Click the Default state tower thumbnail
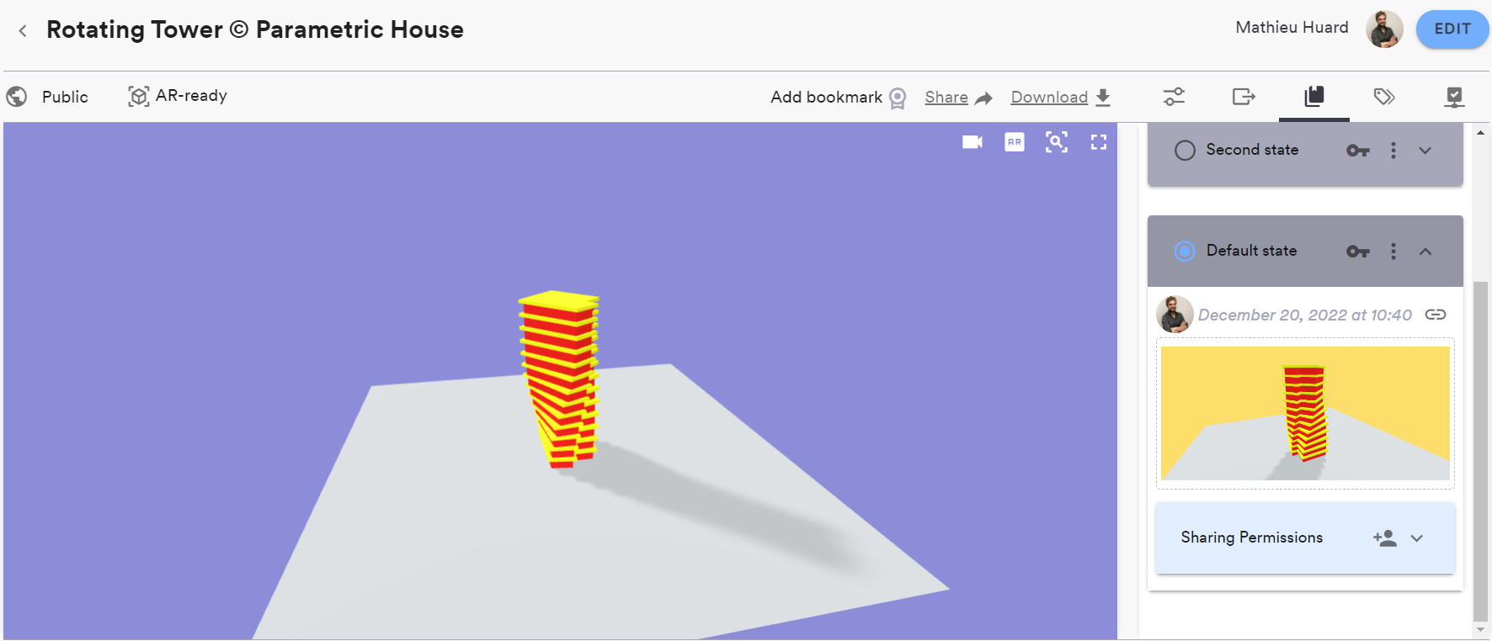This screenshot has width=1492, height=641. (x=1305, y=413)
